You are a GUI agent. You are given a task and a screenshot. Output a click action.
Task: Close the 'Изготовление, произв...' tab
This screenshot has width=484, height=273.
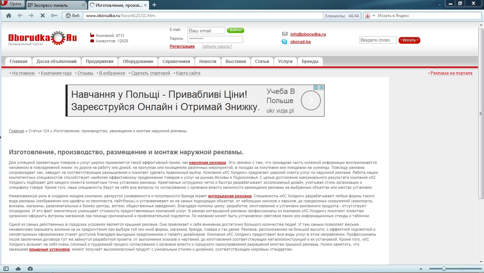(145, 5)
